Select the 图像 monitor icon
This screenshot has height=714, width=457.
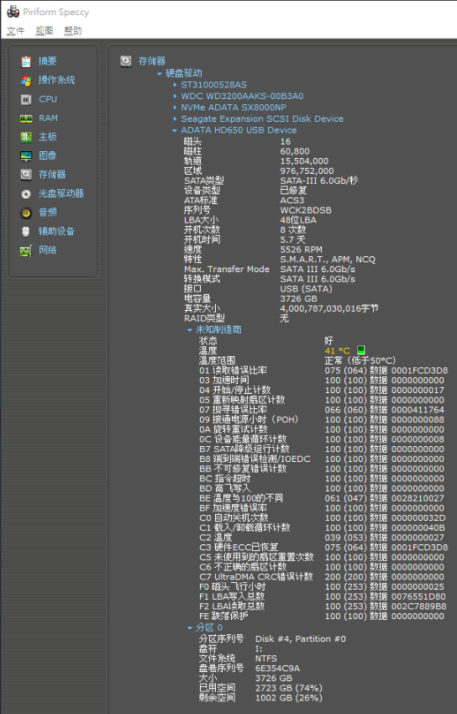(x=26, y=155)
